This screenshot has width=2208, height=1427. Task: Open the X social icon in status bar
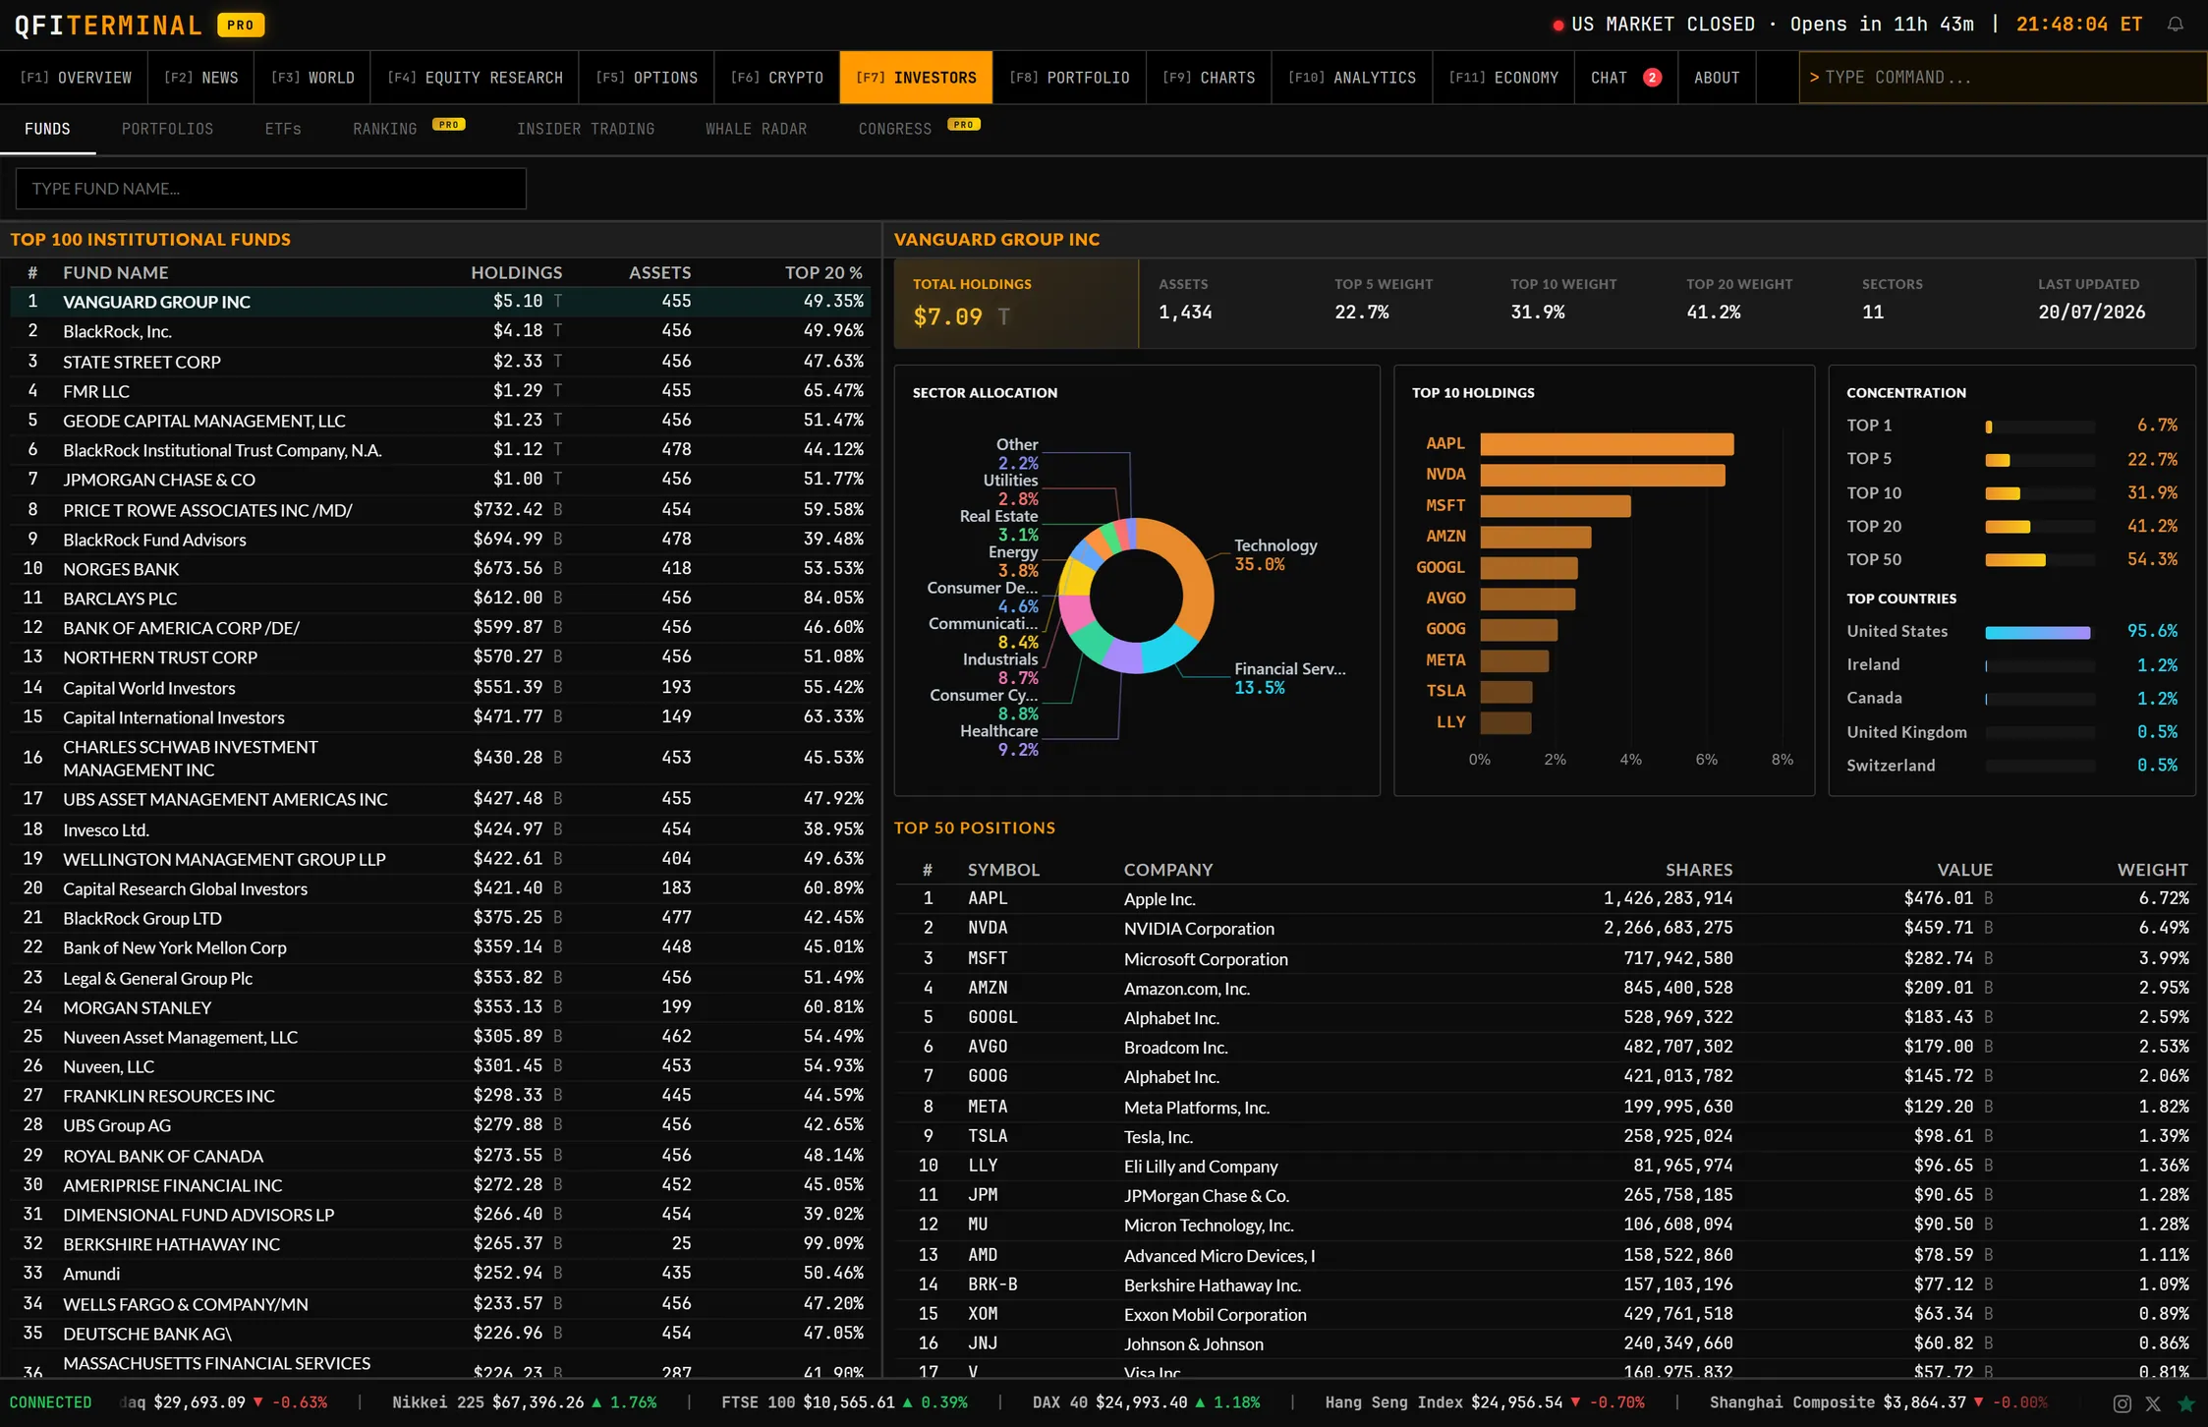[2153, 1403]
